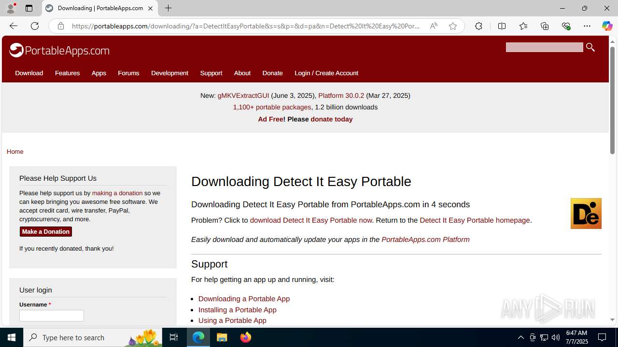Click the browser address bar URL

[246, 26]
